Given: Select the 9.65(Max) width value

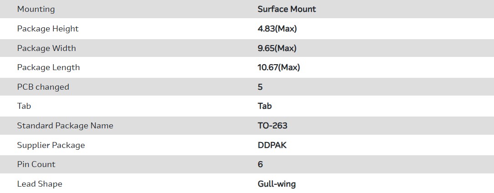Looking at the screenshot, I should tap(277, 48).
